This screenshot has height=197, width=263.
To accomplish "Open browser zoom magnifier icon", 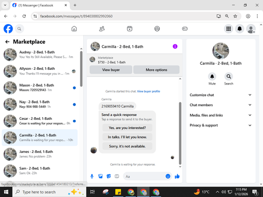I will (227, 16).
